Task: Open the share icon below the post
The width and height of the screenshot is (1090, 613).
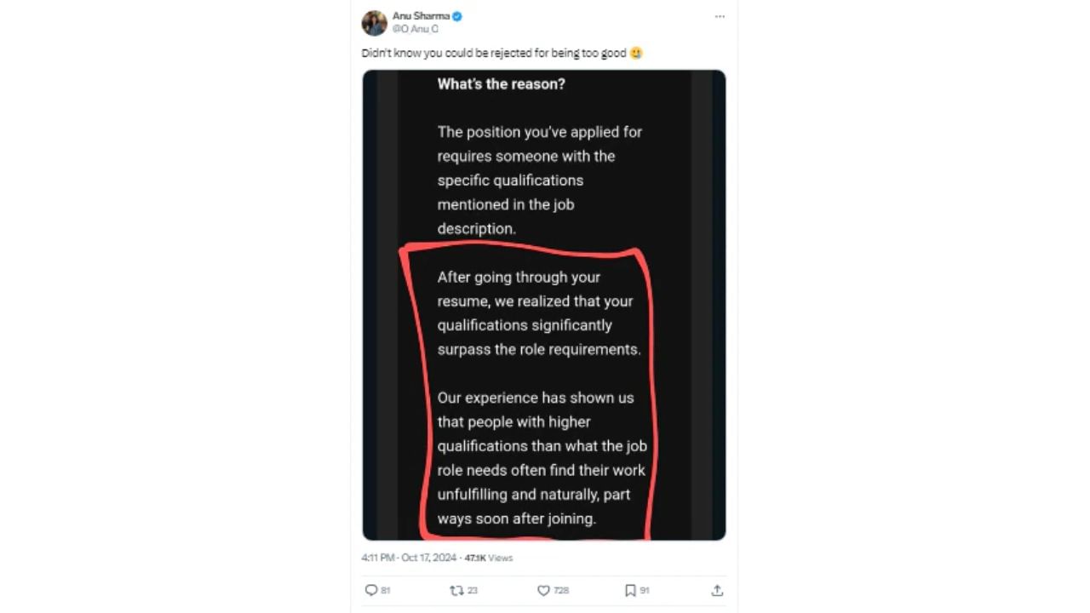Action: (717, 590)
